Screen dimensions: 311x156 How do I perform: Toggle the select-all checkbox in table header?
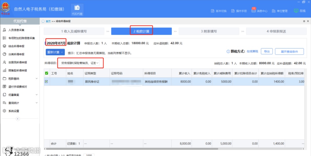tap(47, 73)
